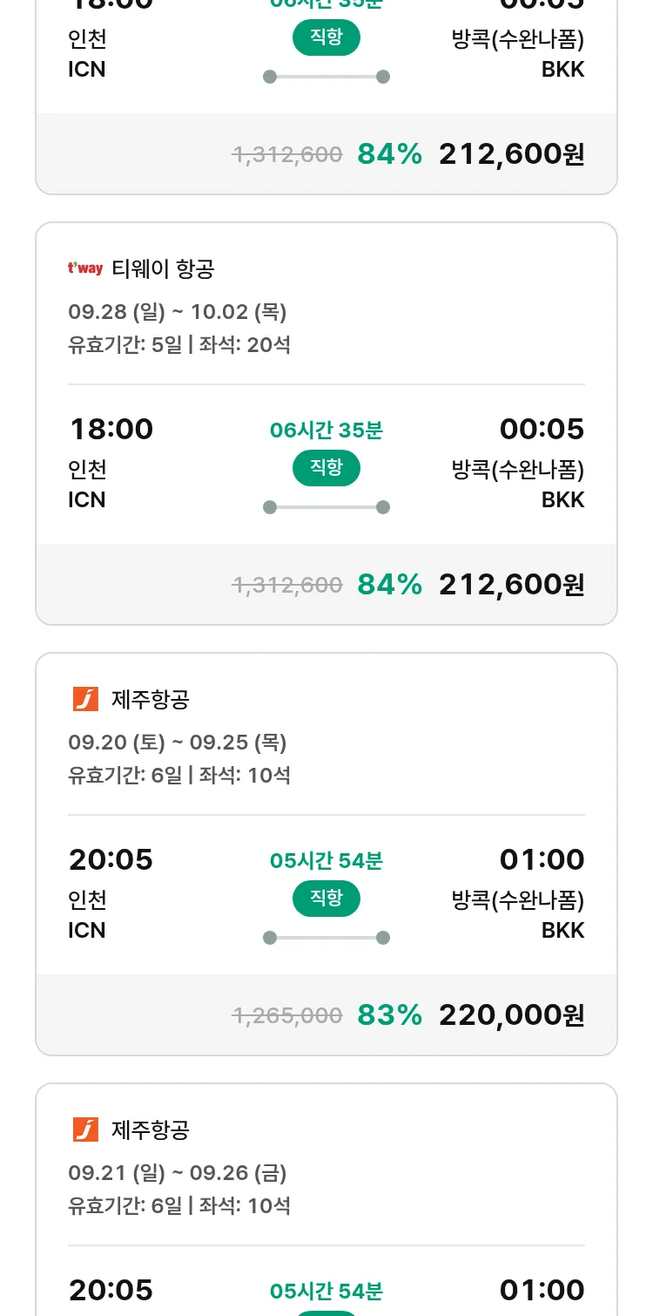This screenshot has width=653, height=1316.
Task: Select date range 09.21 (일) ~ 09.26 (금)
Action: tap(178, 1172)
